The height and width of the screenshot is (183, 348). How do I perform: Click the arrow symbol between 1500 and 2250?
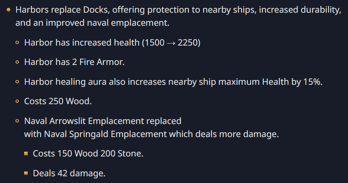[x=171, y=42]
